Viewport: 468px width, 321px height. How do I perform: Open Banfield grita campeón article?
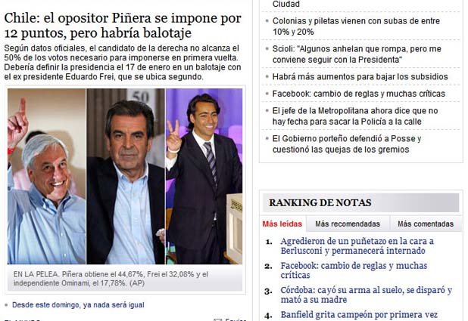359,315
